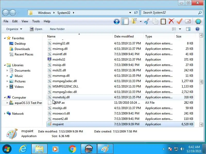The image size is (206, 154).
Task: Open Windows Media Player from taskbar
Action: click(55, 149)
